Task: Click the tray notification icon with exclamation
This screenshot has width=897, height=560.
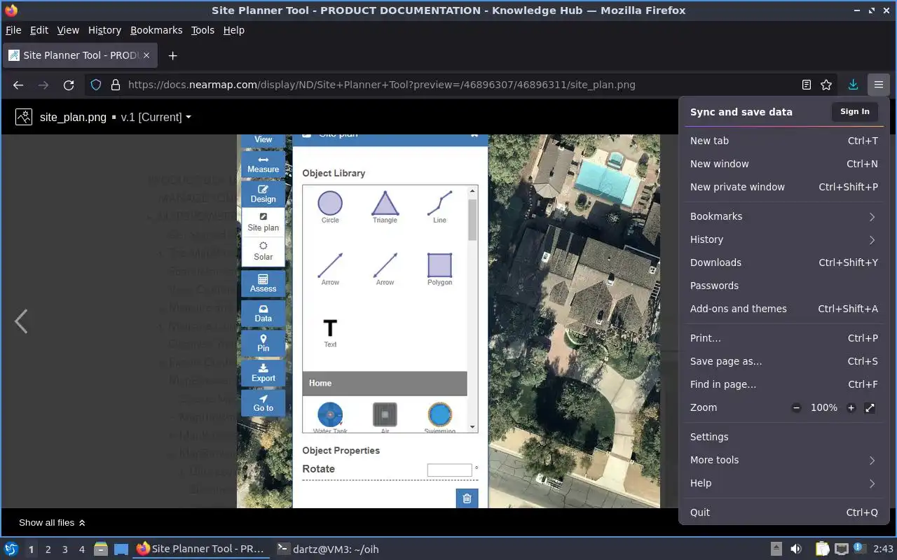Action: click(860, 548)
